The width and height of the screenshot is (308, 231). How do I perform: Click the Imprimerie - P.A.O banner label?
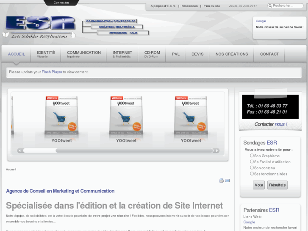(x=123, y=33)
